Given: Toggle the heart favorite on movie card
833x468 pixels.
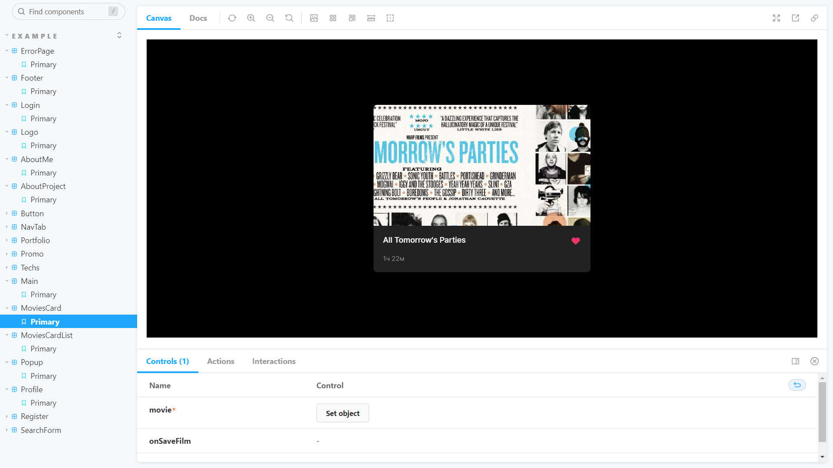Looking at the screenshot, I should click(x=576, y=241).
